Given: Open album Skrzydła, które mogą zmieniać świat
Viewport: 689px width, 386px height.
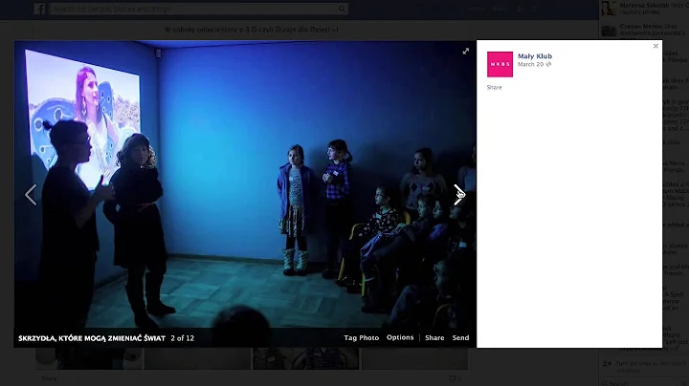Looking at the screenshot, I should [92, 338].
